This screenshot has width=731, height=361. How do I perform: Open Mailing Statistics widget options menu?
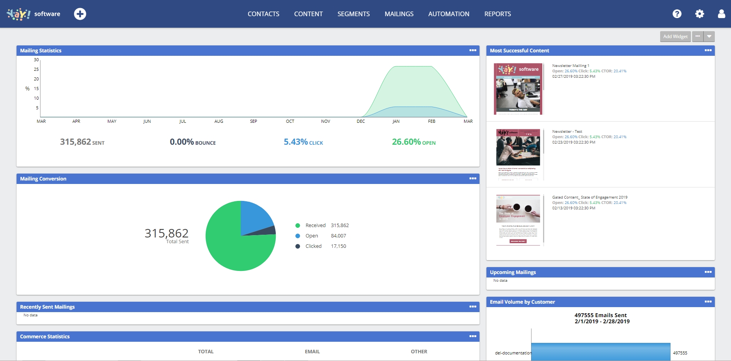473,50
